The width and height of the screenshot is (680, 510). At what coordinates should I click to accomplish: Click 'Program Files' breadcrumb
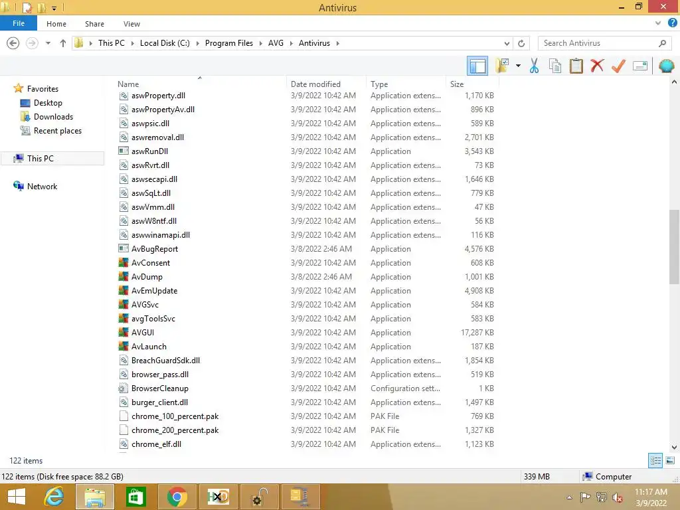(x=229, y=43)
